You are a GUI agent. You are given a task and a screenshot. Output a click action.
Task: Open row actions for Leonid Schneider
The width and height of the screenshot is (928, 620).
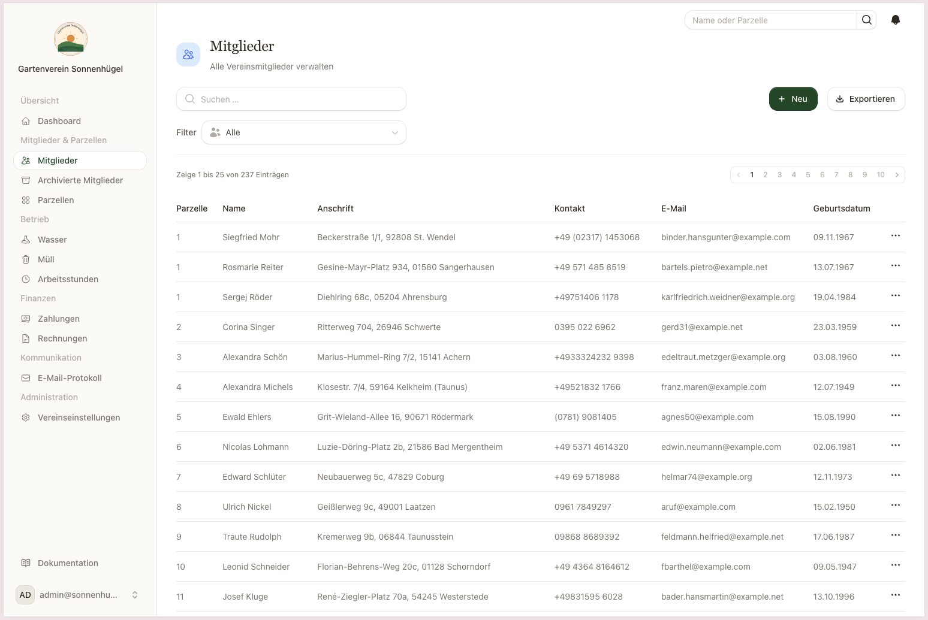(896, 565)
